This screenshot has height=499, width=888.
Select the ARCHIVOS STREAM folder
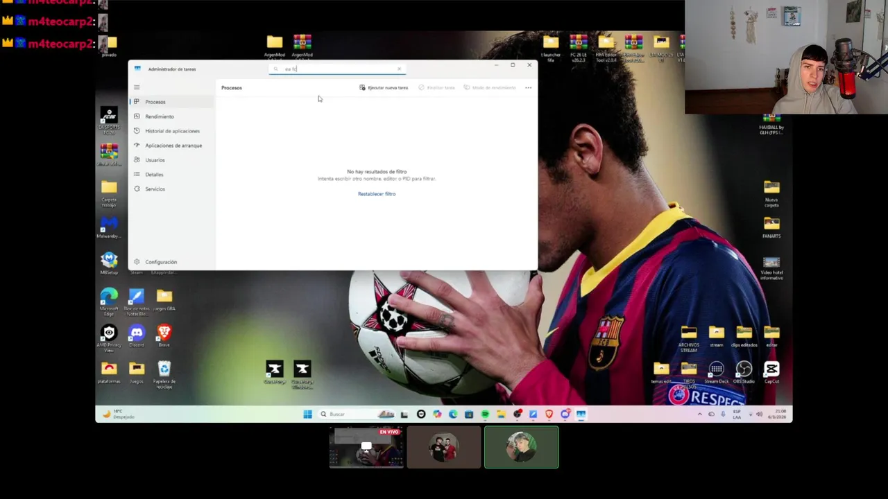689,339
